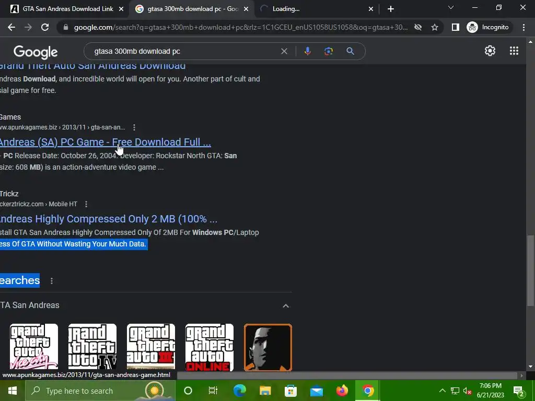Go to Google home via the logo
The width and height of the screenshot is (535, 401).
click(36, 52)
